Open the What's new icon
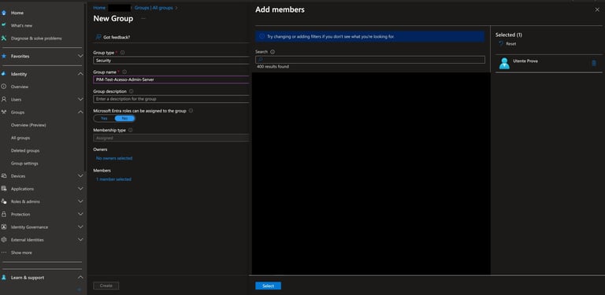The image size is (605, 295). tap(4, 25)
